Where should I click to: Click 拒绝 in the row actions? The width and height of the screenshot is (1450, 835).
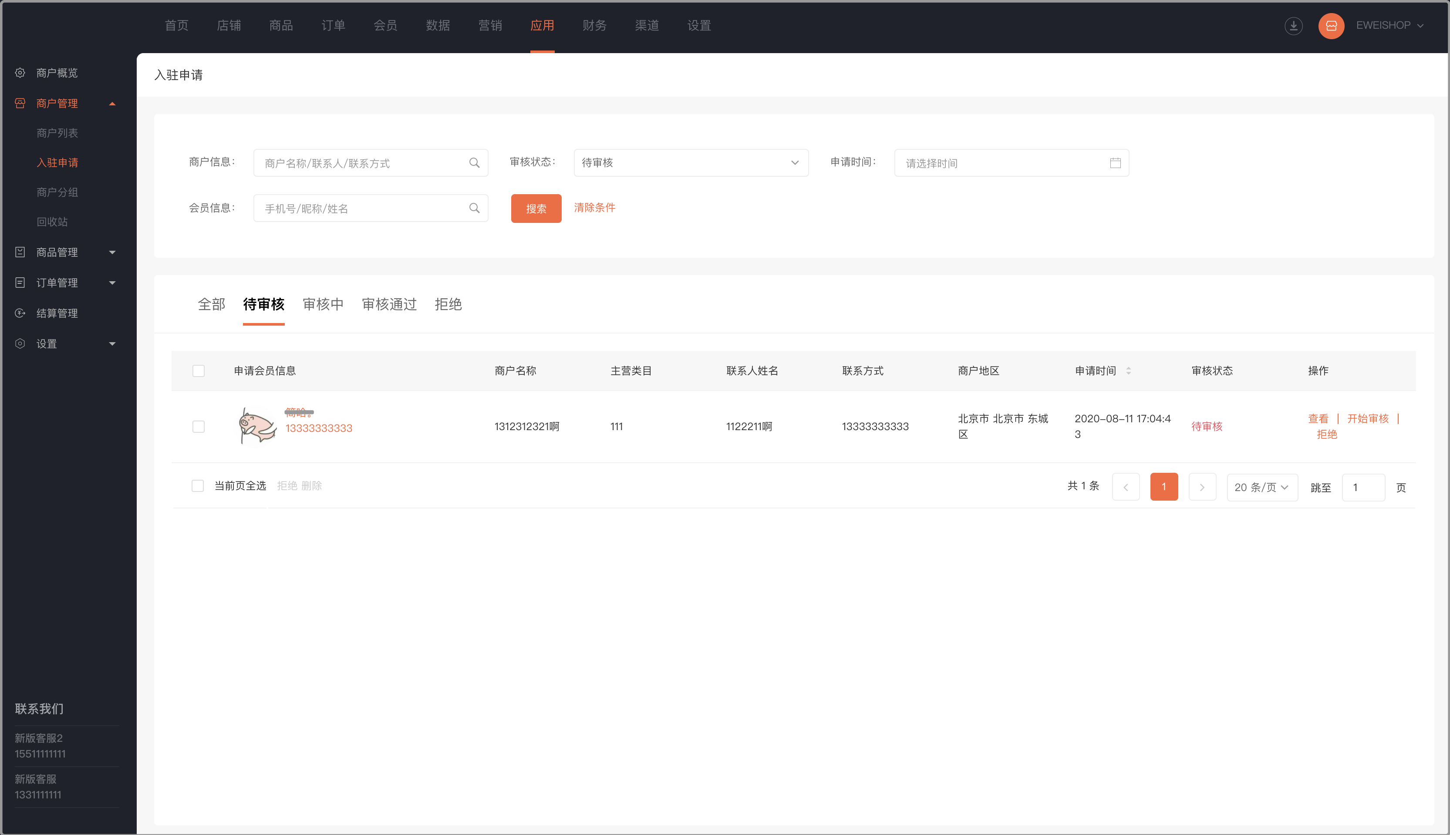(1327, 434)
